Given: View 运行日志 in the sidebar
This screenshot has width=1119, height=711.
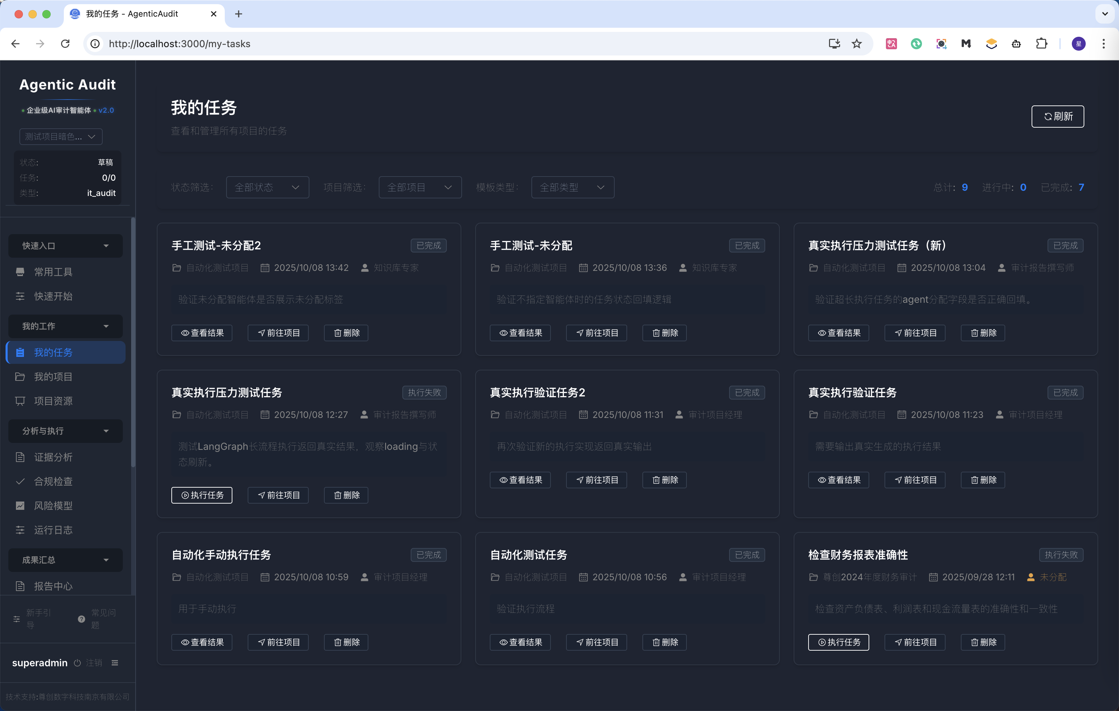Looking at the screenshot, I should (52, 530).
